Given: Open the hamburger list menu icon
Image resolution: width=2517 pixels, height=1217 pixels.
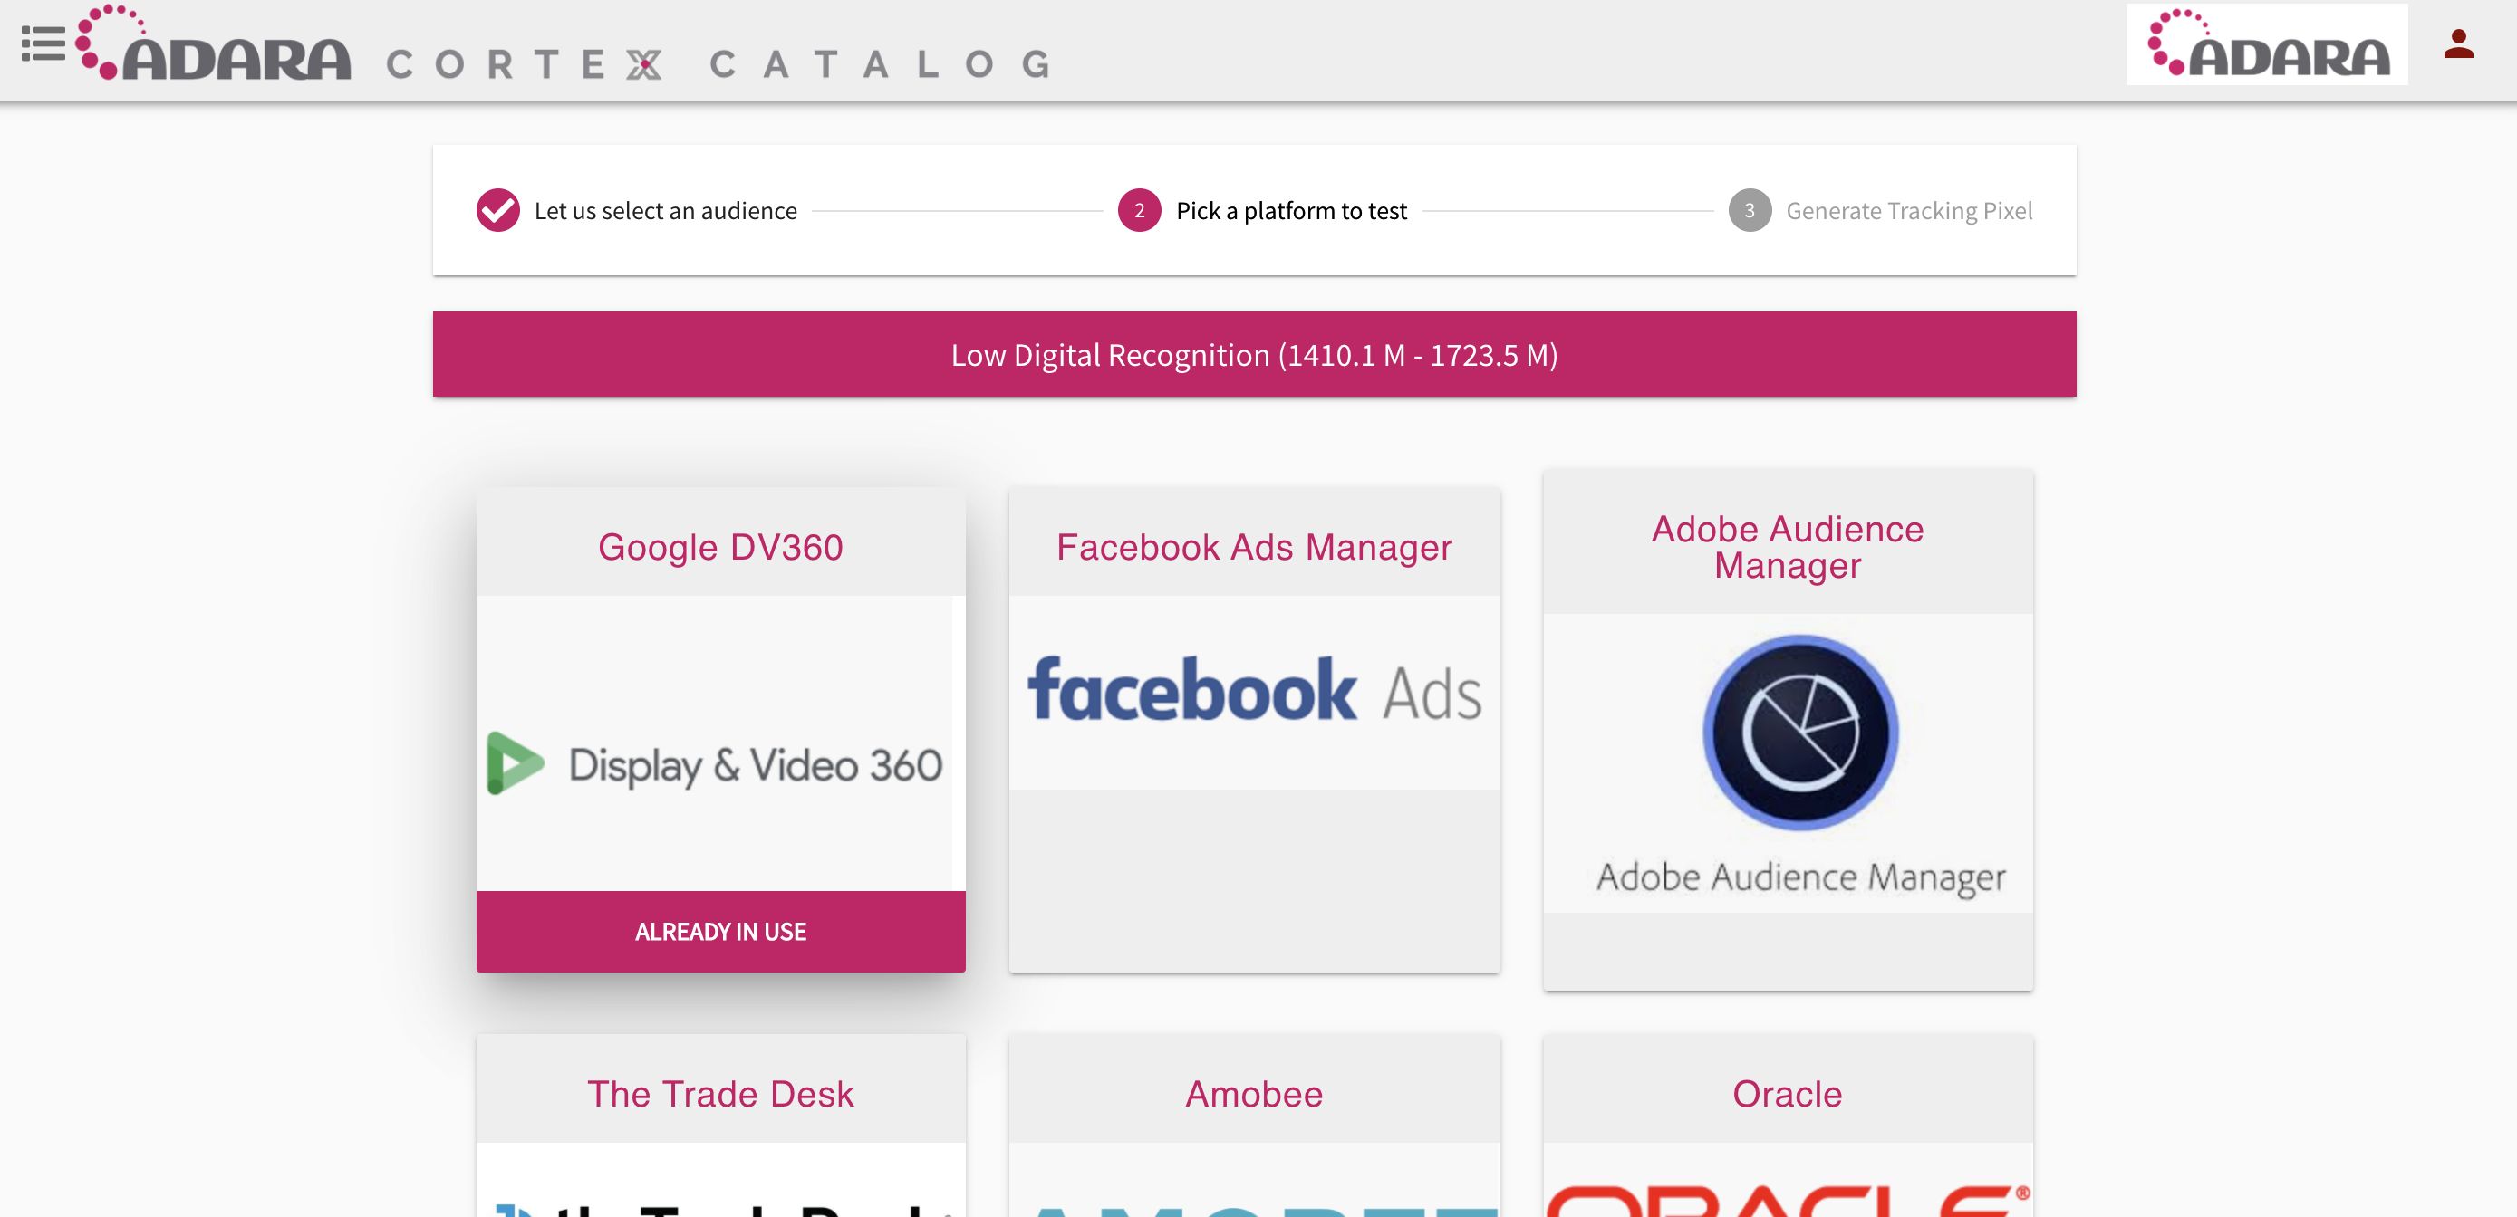Looking at the screenshot, I should pyautogui.click(x=43, y=44).
